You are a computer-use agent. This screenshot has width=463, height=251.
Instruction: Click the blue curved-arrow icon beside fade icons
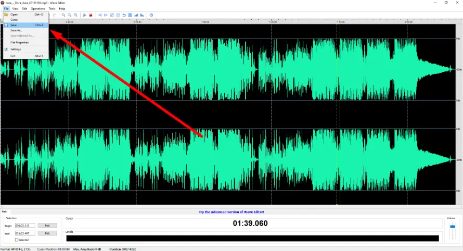[x=124, y=15]
